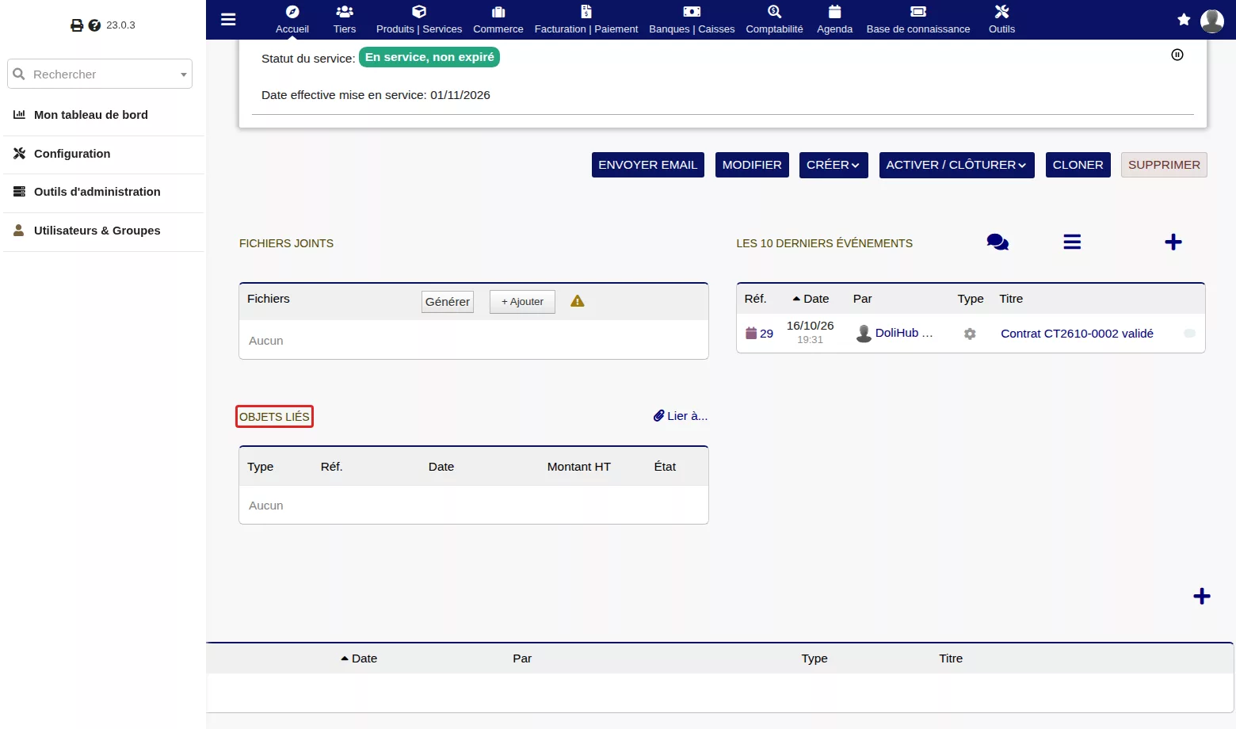Image resolution: width=1236 pixels, height=729 pixels.
Task: Click the CLONER button
Action: pyautogui.click(x=1078, y=165)
